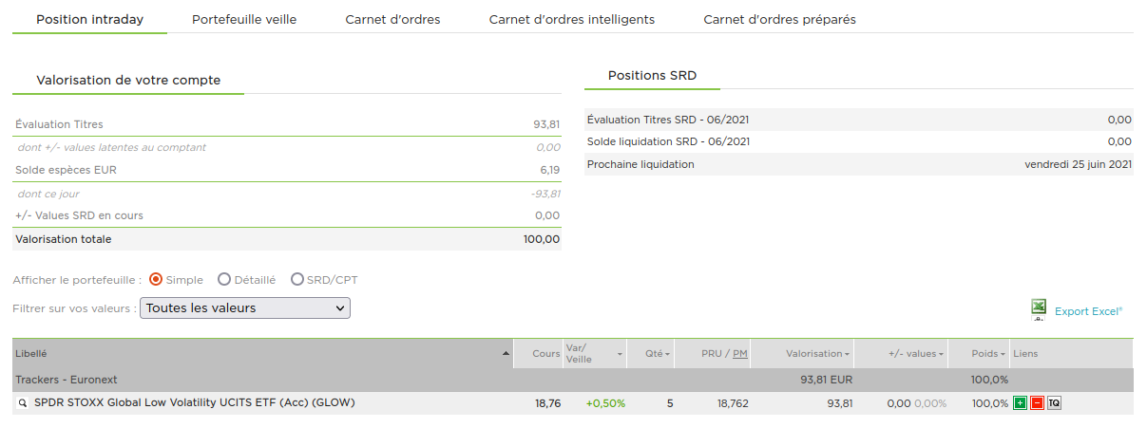Click the red minus sell icon
1147x428 pixels.
click(1037, 403)
